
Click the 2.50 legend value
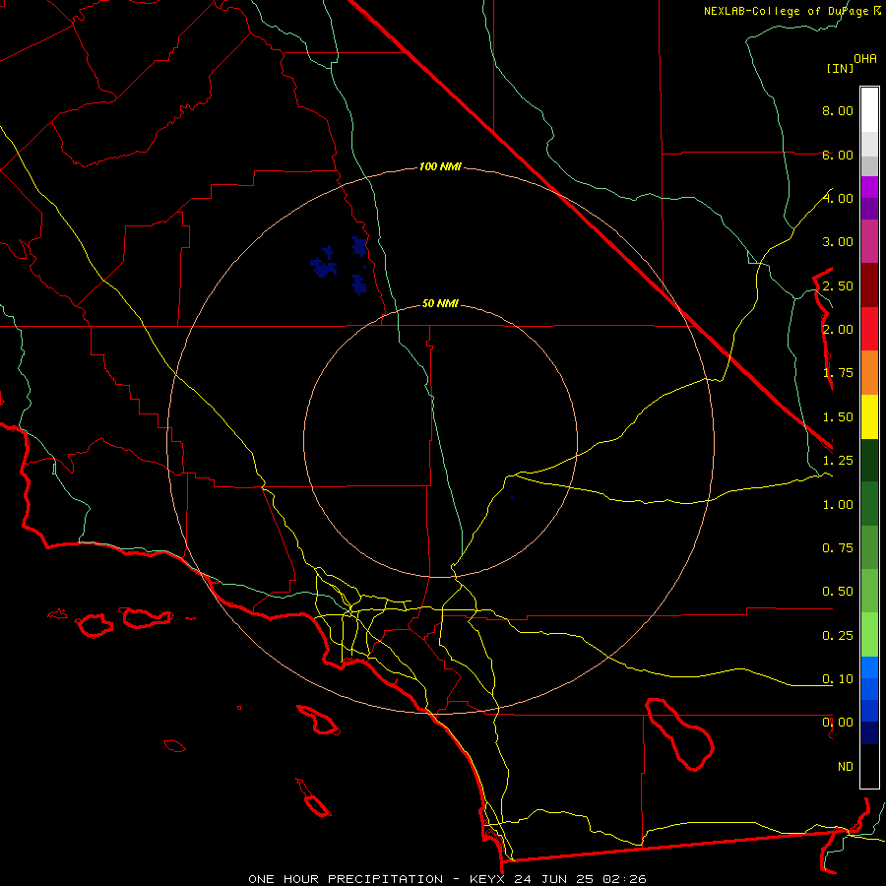pos(838,285)
